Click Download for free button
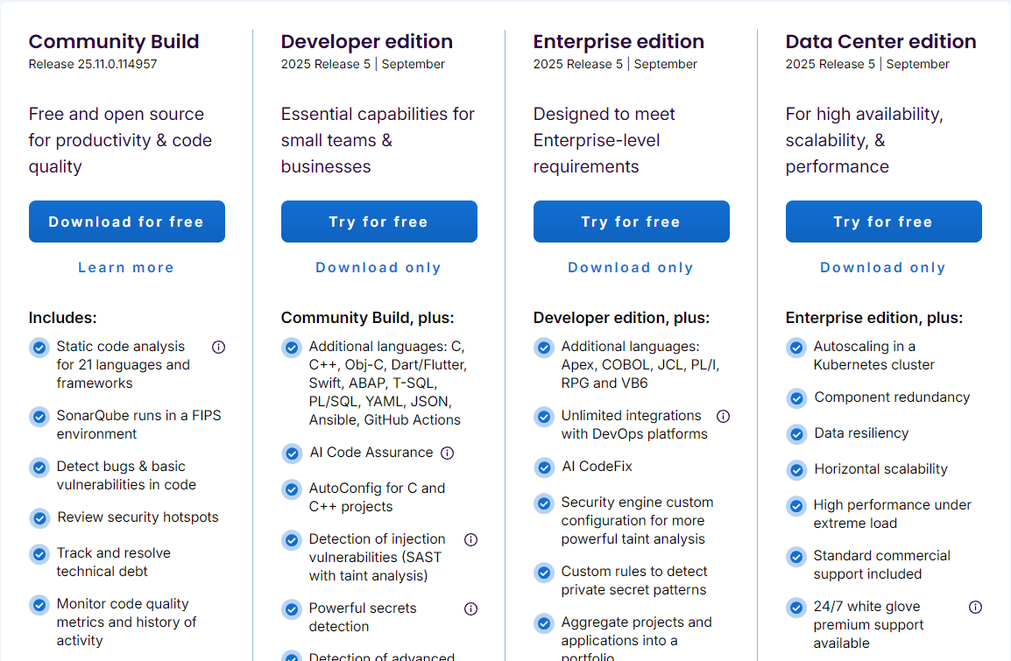1011x661 pixels. [x=126, y=222]
